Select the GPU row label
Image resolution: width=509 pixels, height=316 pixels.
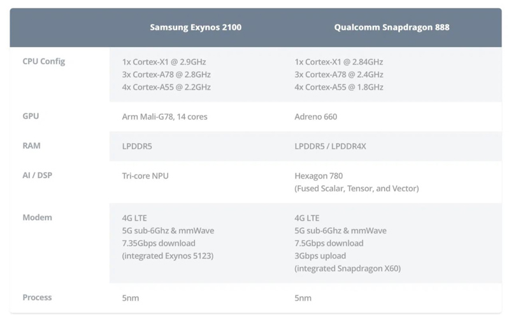[x=31, y=116]
